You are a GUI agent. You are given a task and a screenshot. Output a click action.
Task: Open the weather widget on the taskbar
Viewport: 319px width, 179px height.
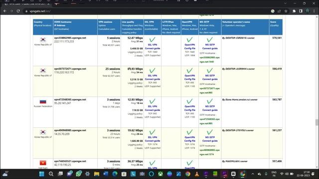[x=5, y=174]
